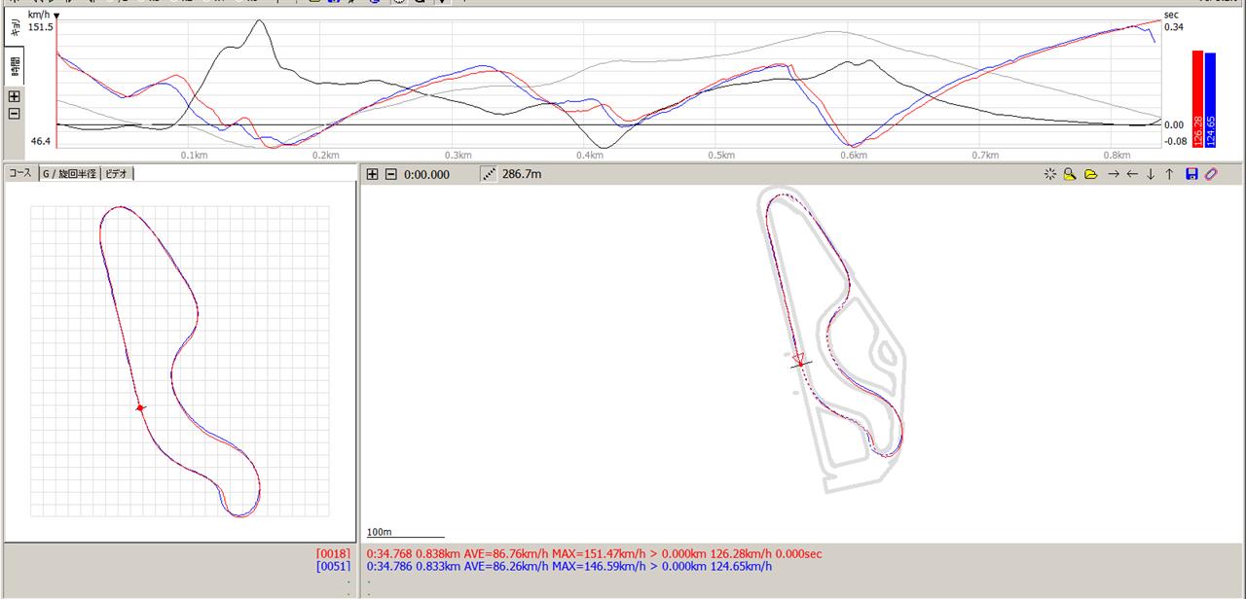Pan the map up with up arrow

click(x=1169, y=174)
